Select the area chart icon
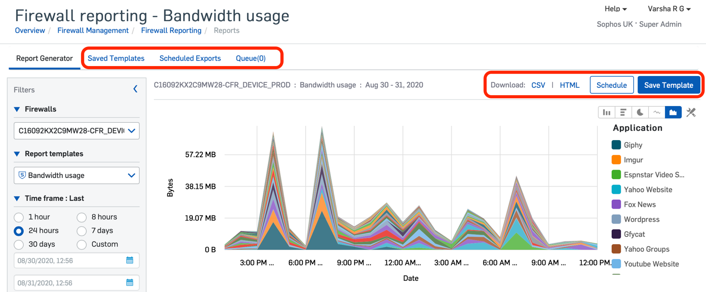 [x=673, y=112]
